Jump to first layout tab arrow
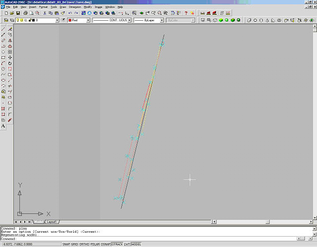Image resolution: width=317 pixels, height=247 pixels. click(x=16, y=222)
